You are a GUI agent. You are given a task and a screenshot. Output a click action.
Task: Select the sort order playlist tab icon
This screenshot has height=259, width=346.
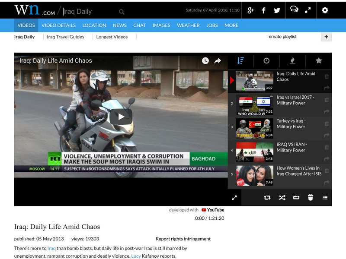click(240, 60)
